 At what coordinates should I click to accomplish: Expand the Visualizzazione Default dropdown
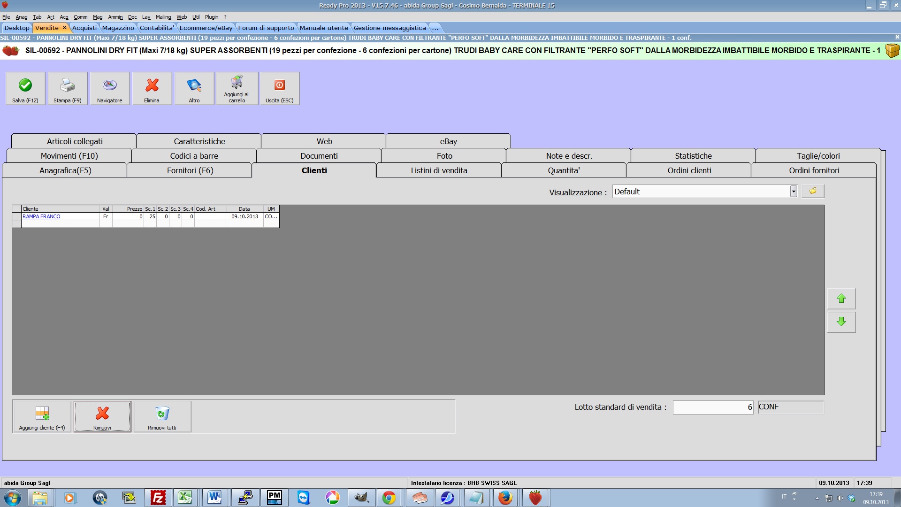tap(793, 192)
